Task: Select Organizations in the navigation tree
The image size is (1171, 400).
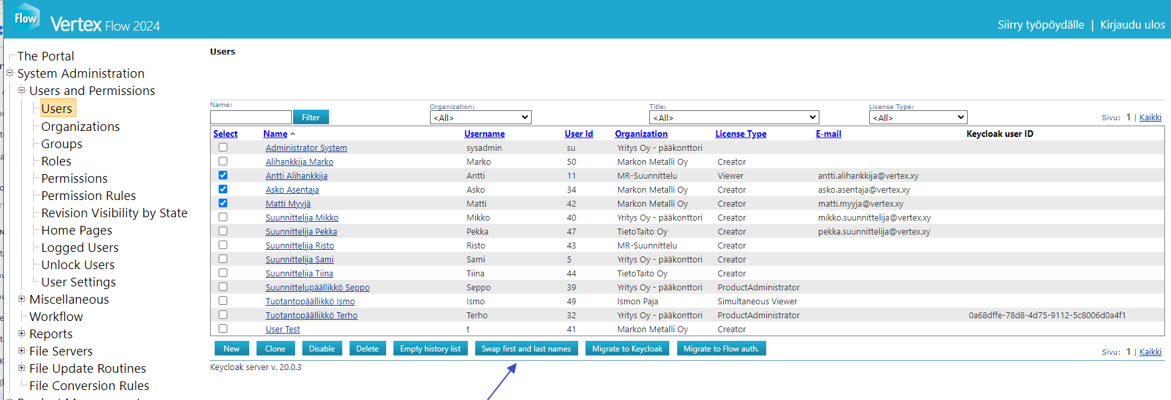Action: 80,126
